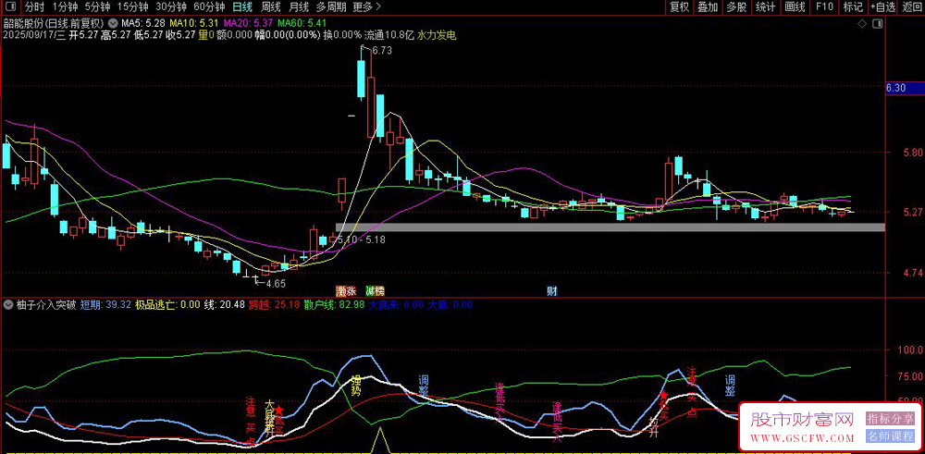The width and height of the screenshot is (925, 454).
Task: Click the yellow spike at indicator bottom
Action: (x=380, y=440)
